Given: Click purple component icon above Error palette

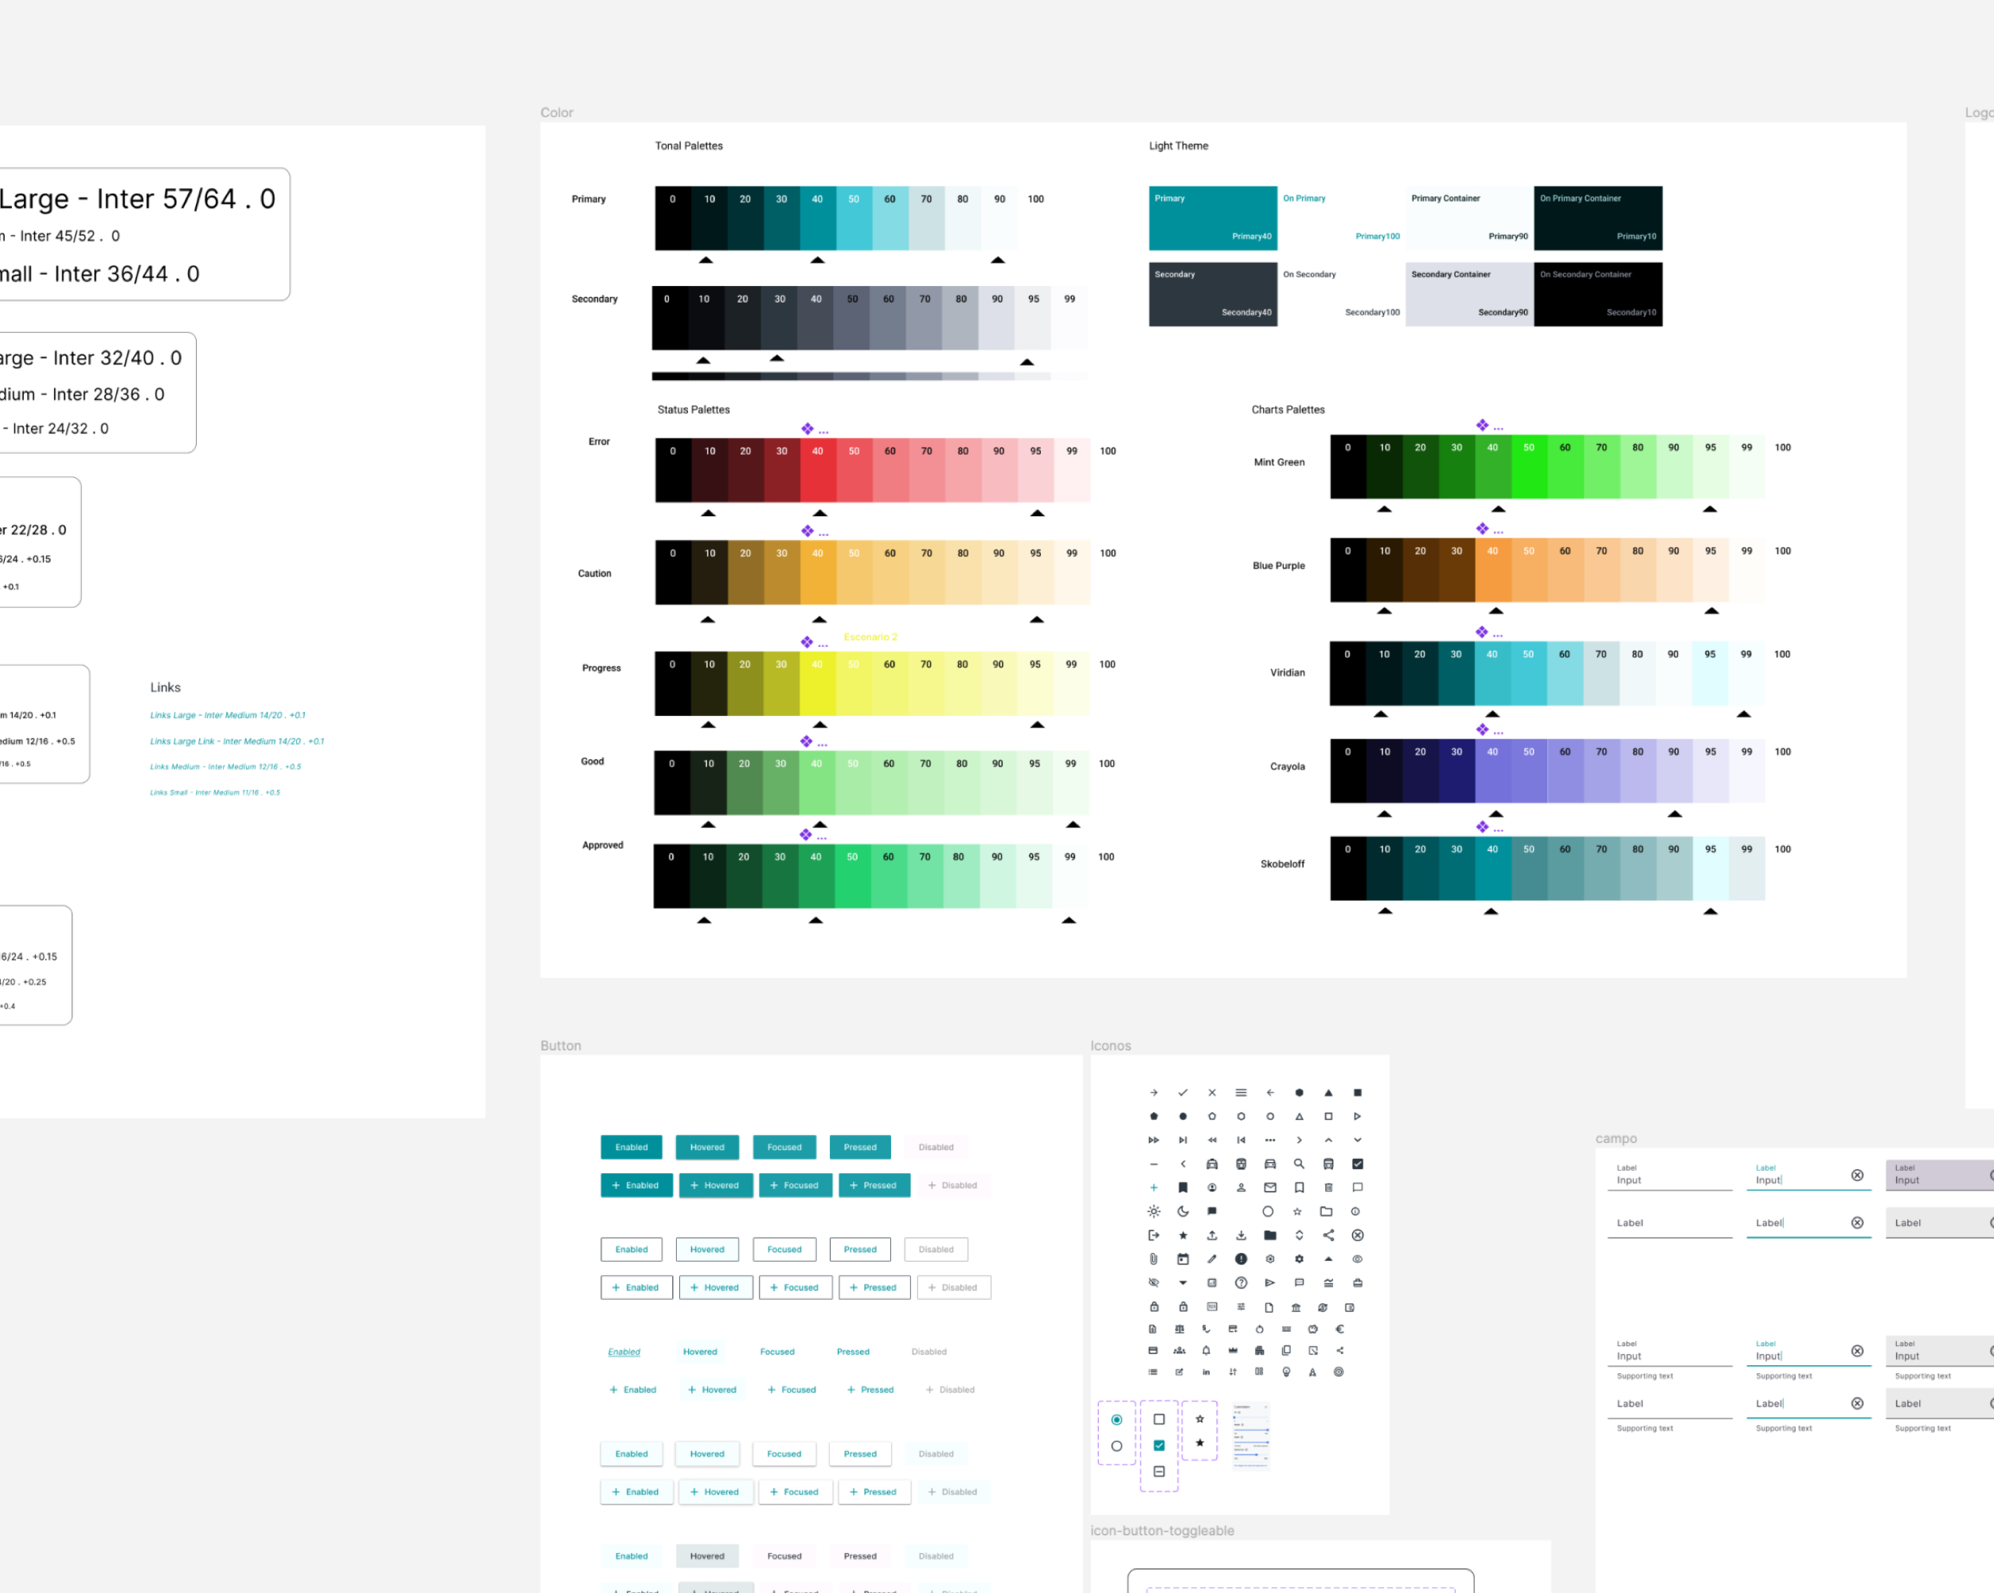Looking at the screenshot, I should (807, 429).
